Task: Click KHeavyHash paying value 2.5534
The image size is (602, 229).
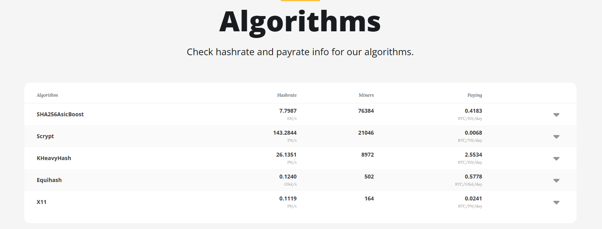Action: point(473,155)
